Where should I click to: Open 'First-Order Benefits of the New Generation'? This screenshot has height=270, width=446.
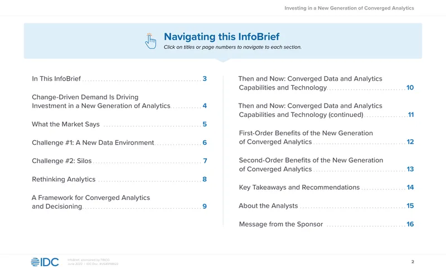[306, 133]
